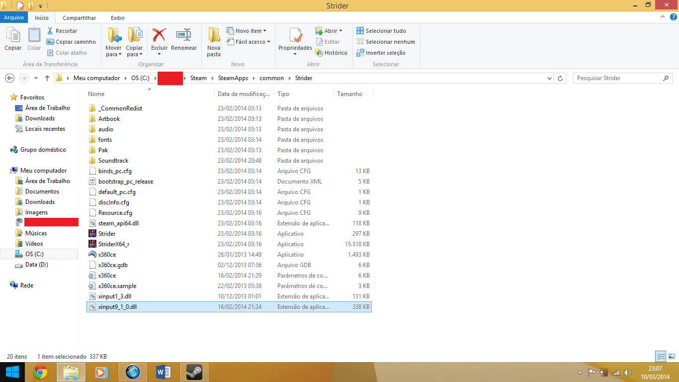
Task: Select Locais recentes in sidebar
Action: [45, 129]
